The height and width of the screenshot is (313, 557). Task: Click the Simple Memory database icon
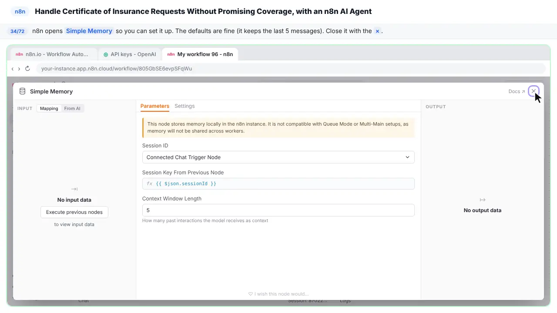[x=22, y=91]
